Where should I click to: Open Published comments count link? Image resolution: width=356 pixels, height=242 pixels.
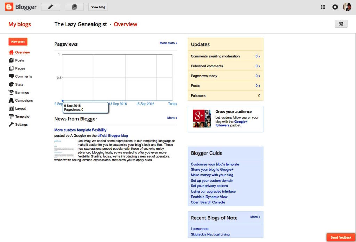258,66
